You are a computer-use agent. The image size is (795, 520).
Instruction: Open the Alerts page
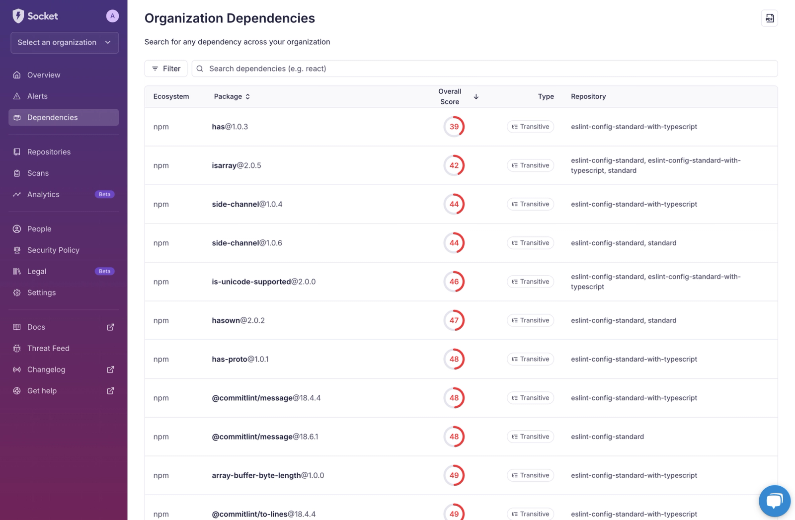tap(64, 96)
